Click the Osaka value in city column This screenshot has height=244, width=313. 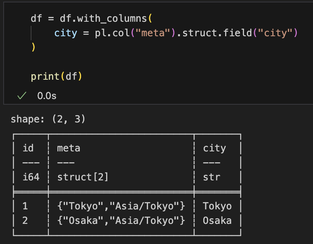217,221
